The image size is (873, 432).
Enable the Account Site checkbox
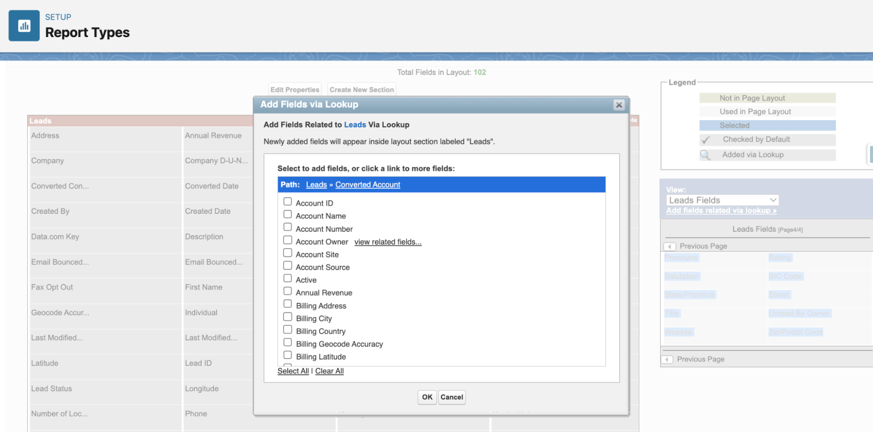pos(287,253)
